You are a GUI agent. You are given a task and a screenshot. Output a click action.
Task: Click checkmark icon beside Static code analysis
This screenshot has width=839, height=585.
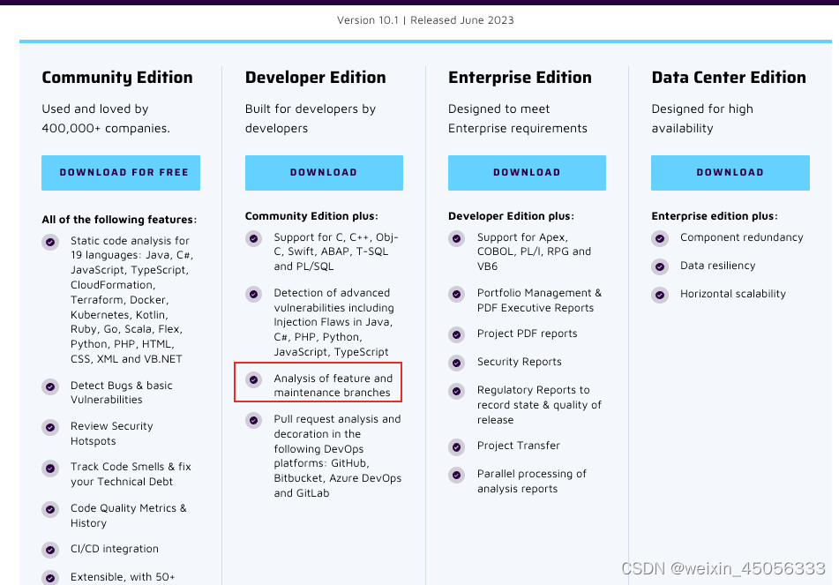coord(50,242)
